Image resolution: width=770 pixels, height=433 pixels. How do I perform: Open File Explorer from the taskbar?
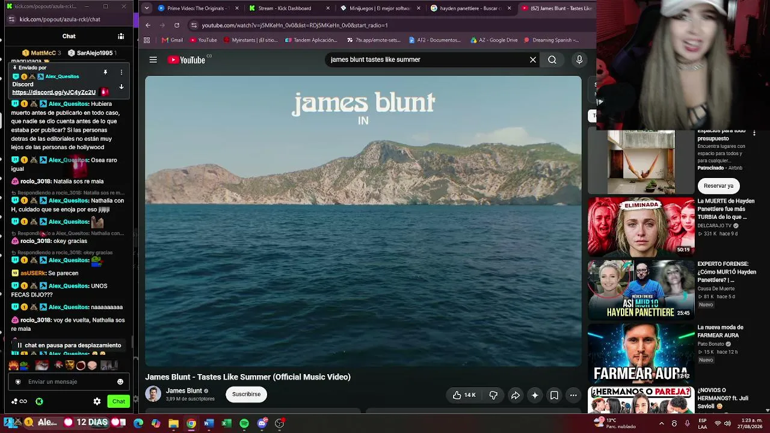tap(173, 423)
